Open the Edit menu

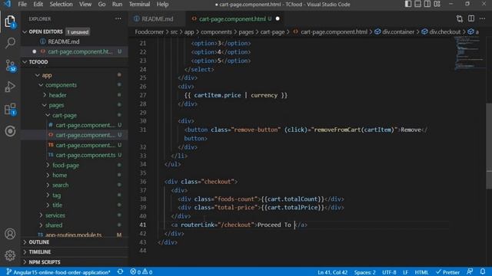(38, 4)
